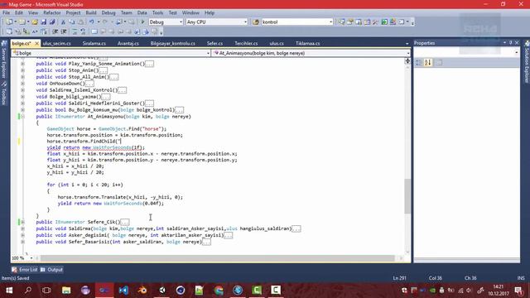
Task: Open the Debug menu
Action: pos(108,13)
